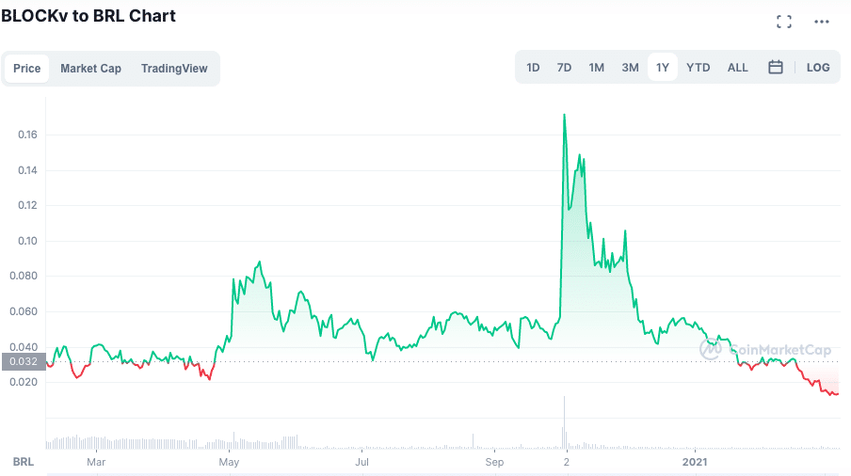The image size is (851, 476).
Task: Select the 7D time range
Action: point(564,67)
